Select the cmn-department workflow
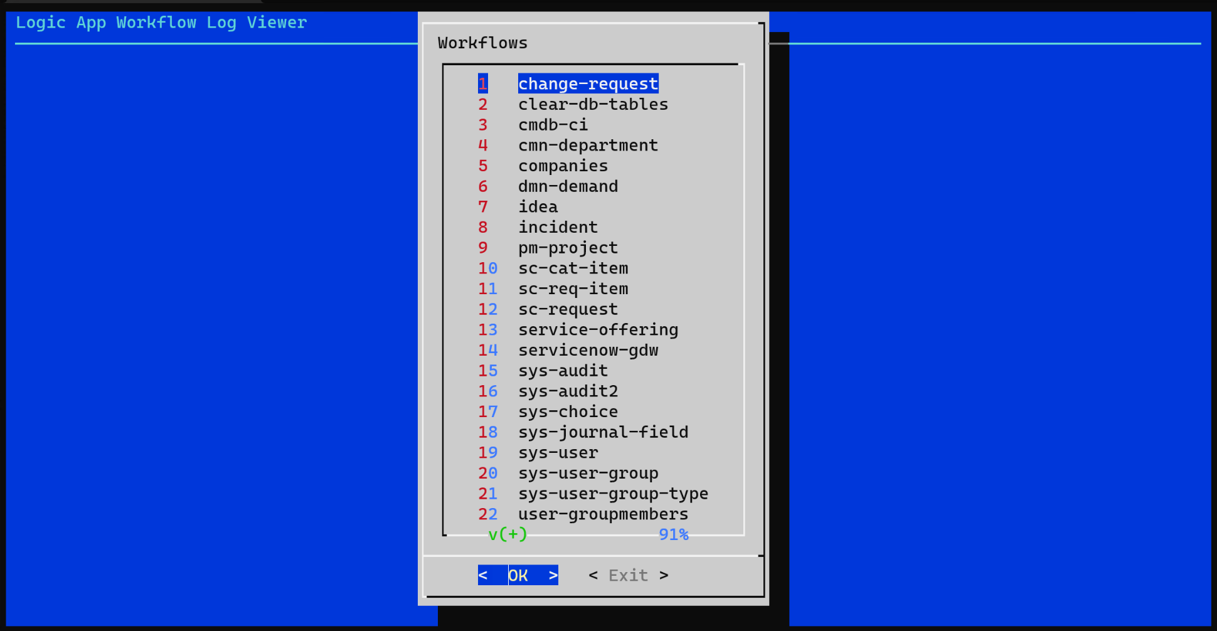Image resolution: width=1217 pixels, height=631 pixels. [588, 145]
